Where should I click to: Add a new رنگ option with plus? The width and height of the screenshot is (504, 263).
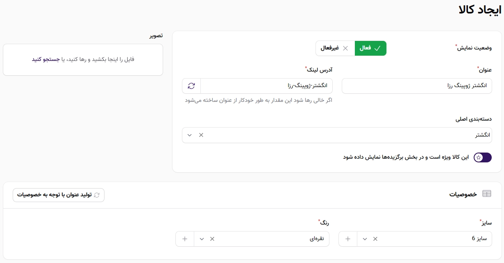(x=185, y=239)
